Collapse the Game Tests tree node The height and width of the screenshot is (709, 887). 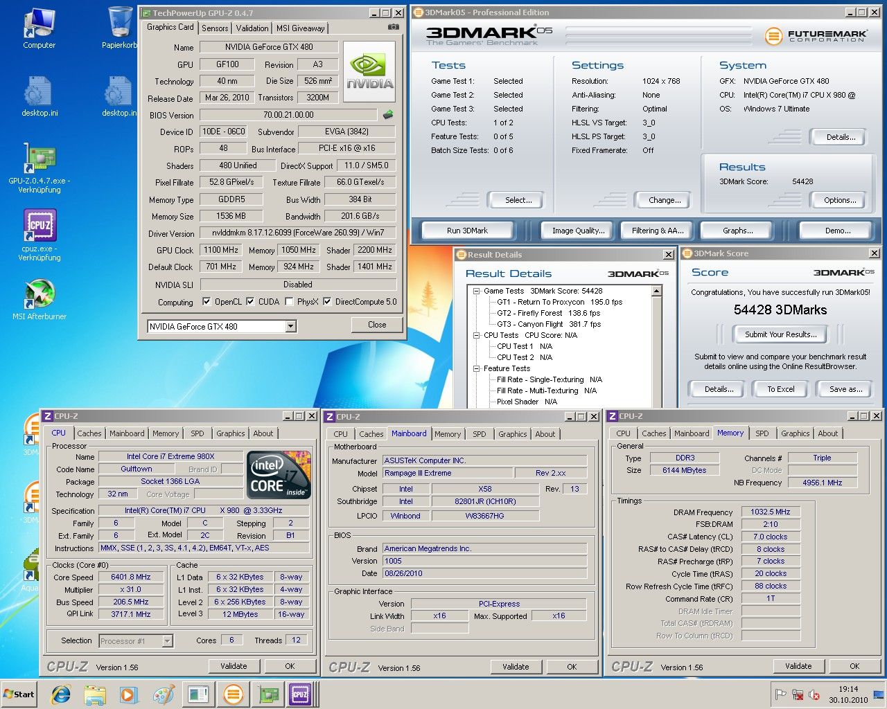click(477, 291)
